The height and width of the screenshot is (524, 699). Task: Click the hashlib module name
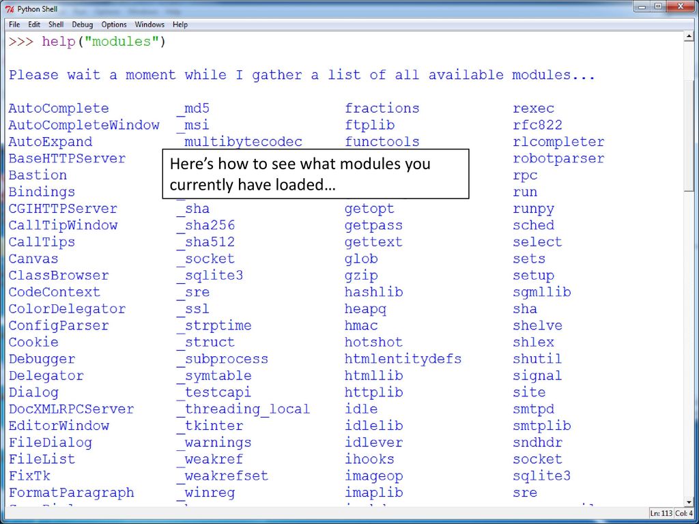tap(373, 292)
